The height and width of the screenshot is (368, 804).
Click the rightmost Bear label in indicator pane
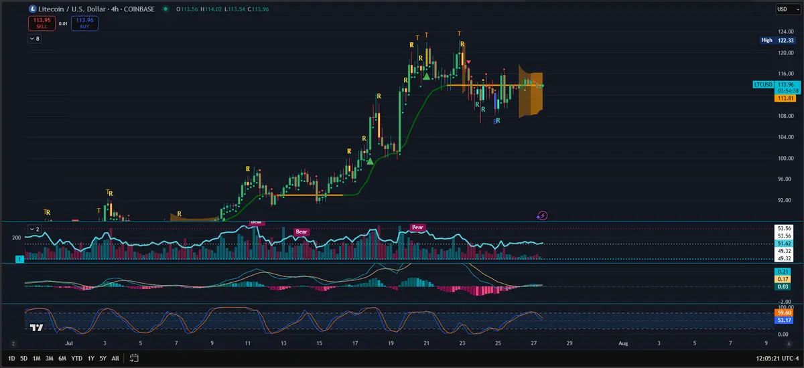[x=418, y=227]
